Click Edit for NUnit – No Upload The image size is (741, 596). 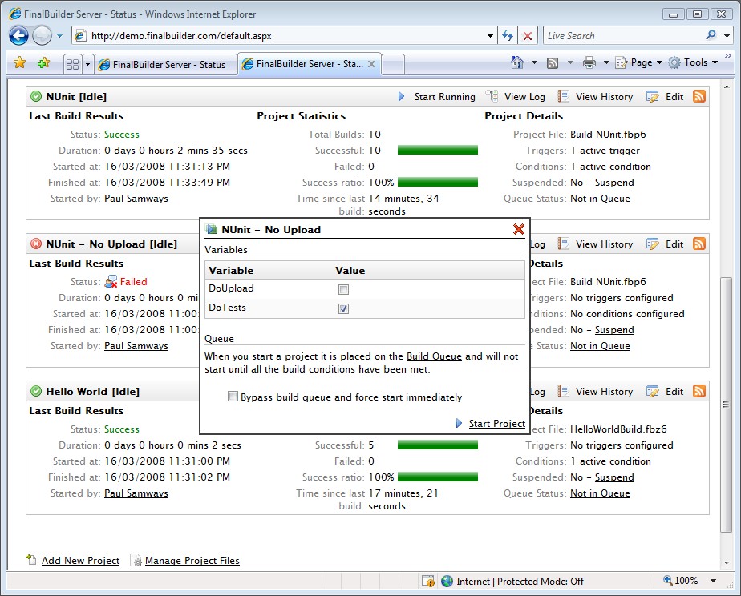click(666, 244)
